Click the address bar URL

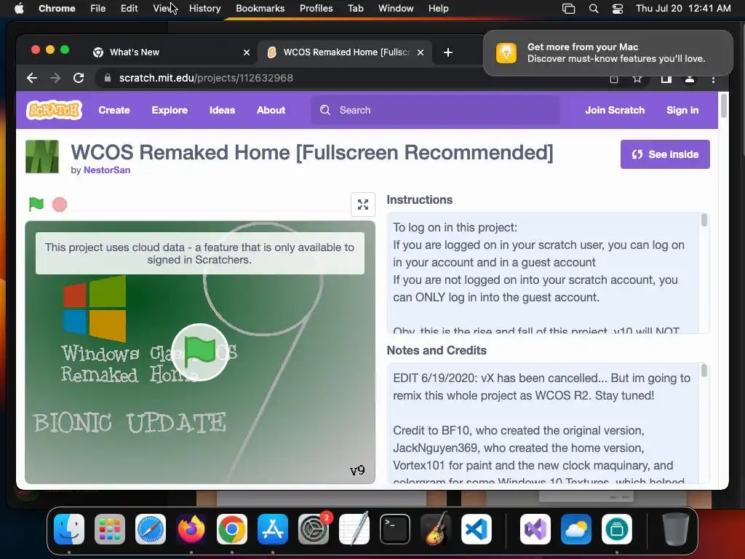tap(206, 78)
